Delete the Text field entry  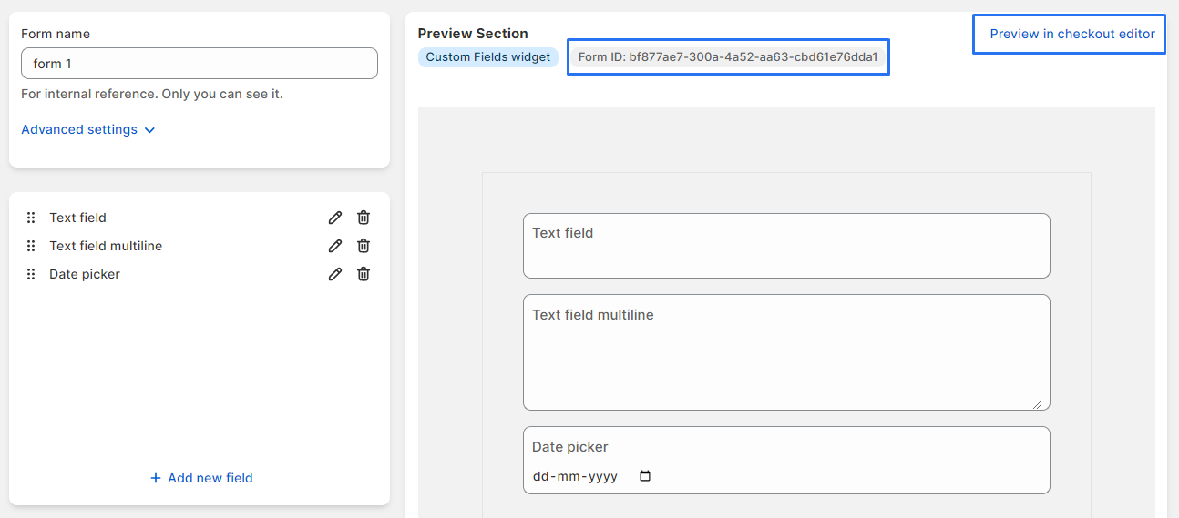click(364, 218)
